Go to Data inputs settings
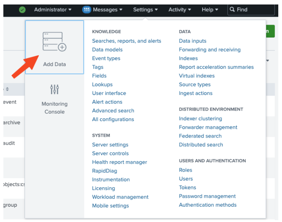282x222 pixels. [192, 41]
